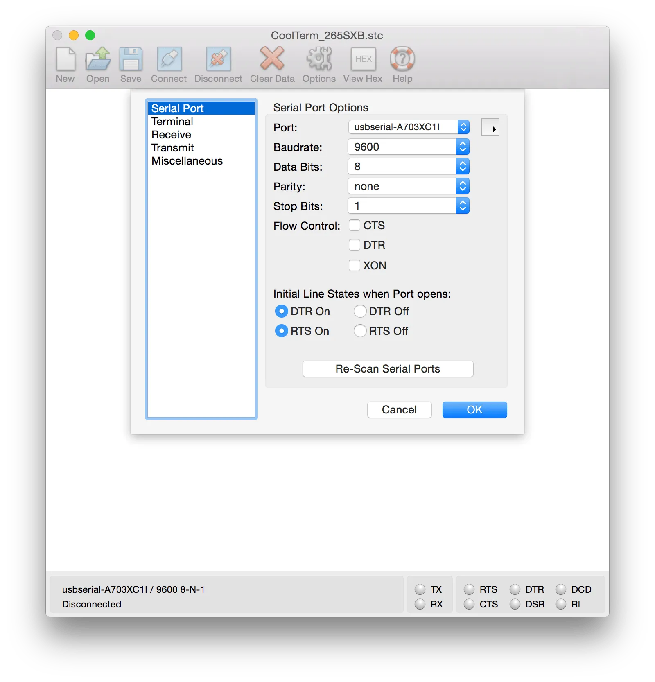Select Receive in options list
The width and height of the screenshot is (655, 682).
[201, 135]
